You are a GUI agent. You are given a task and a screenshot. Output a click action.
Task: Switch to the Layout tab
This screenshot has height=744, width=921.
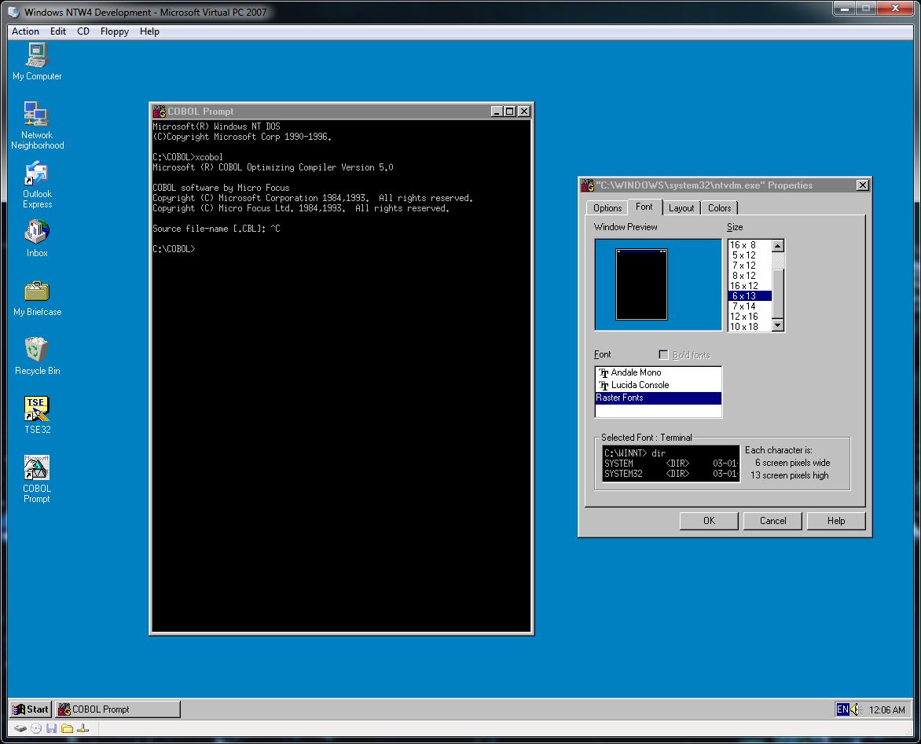click(681, 207)
